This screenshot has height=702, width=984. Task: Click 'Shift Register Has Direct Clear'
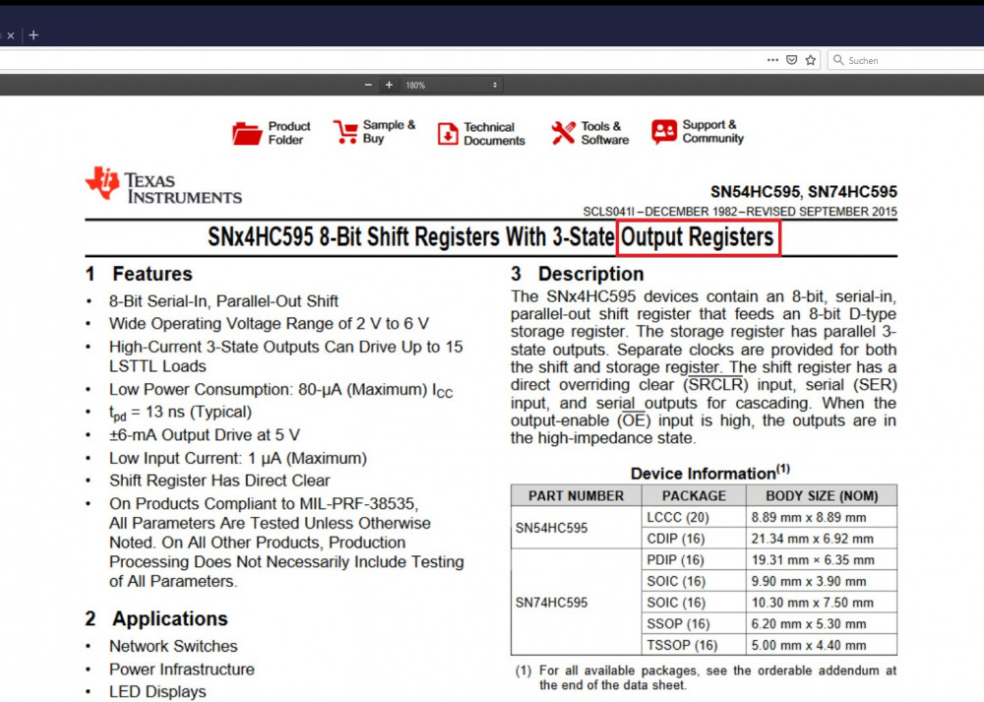(219, 481)
